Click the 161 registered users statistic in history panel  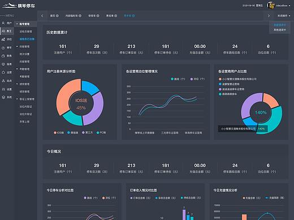[x=63, y=49]
